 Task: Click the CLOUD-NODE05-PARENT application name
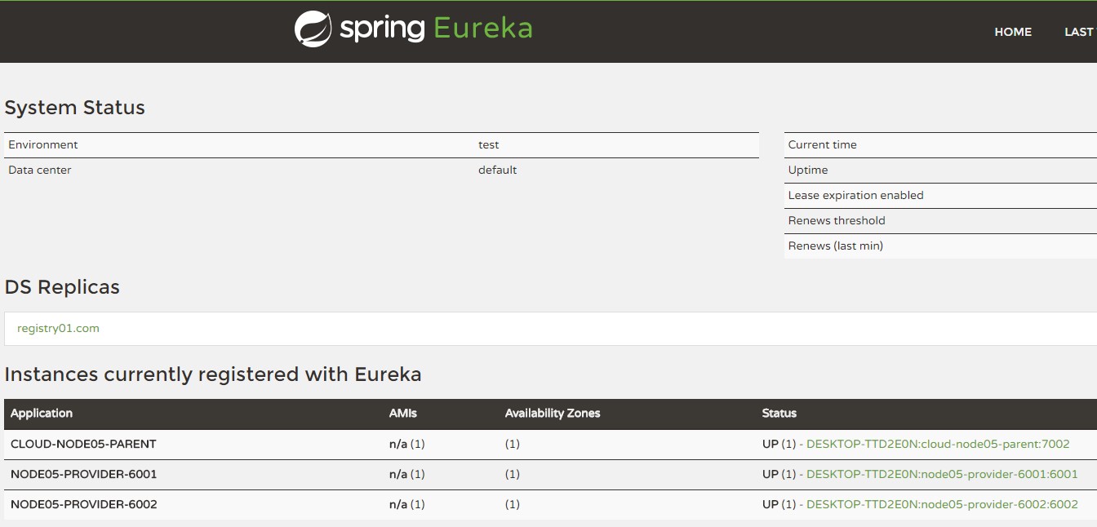pos(83,444)
